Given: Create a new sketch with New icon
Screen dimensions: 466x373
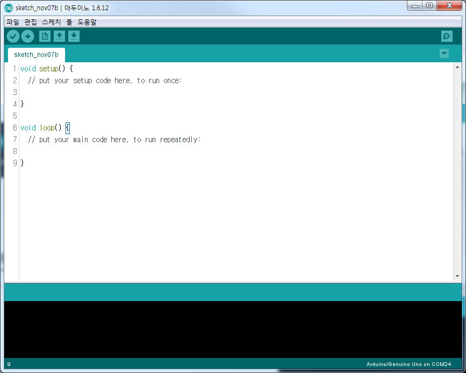Looking at the screenshot, I should pyautogui.click(x=45, y=36).
